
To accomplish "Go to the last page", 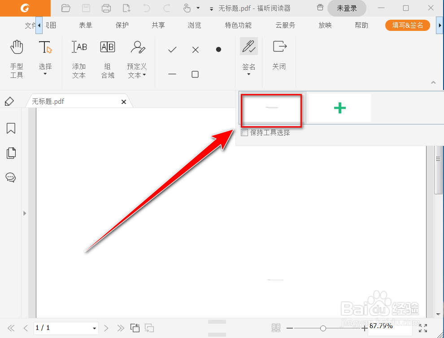I will [121, 328].
